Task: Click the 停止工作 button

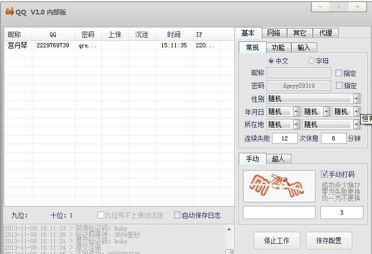Action: [277, 241]
